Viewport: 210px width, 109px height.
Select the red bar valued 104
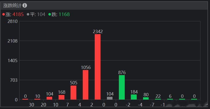(49, 98)
